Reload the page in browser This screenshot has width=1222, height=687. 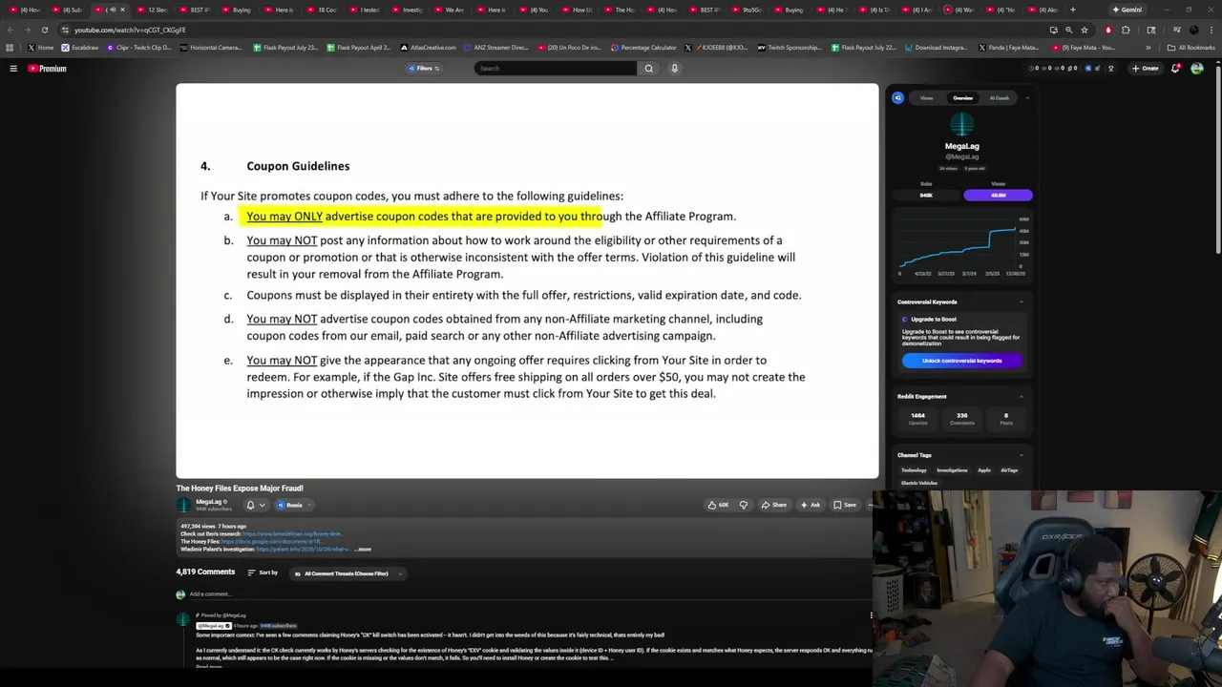[x=44, y=30]
